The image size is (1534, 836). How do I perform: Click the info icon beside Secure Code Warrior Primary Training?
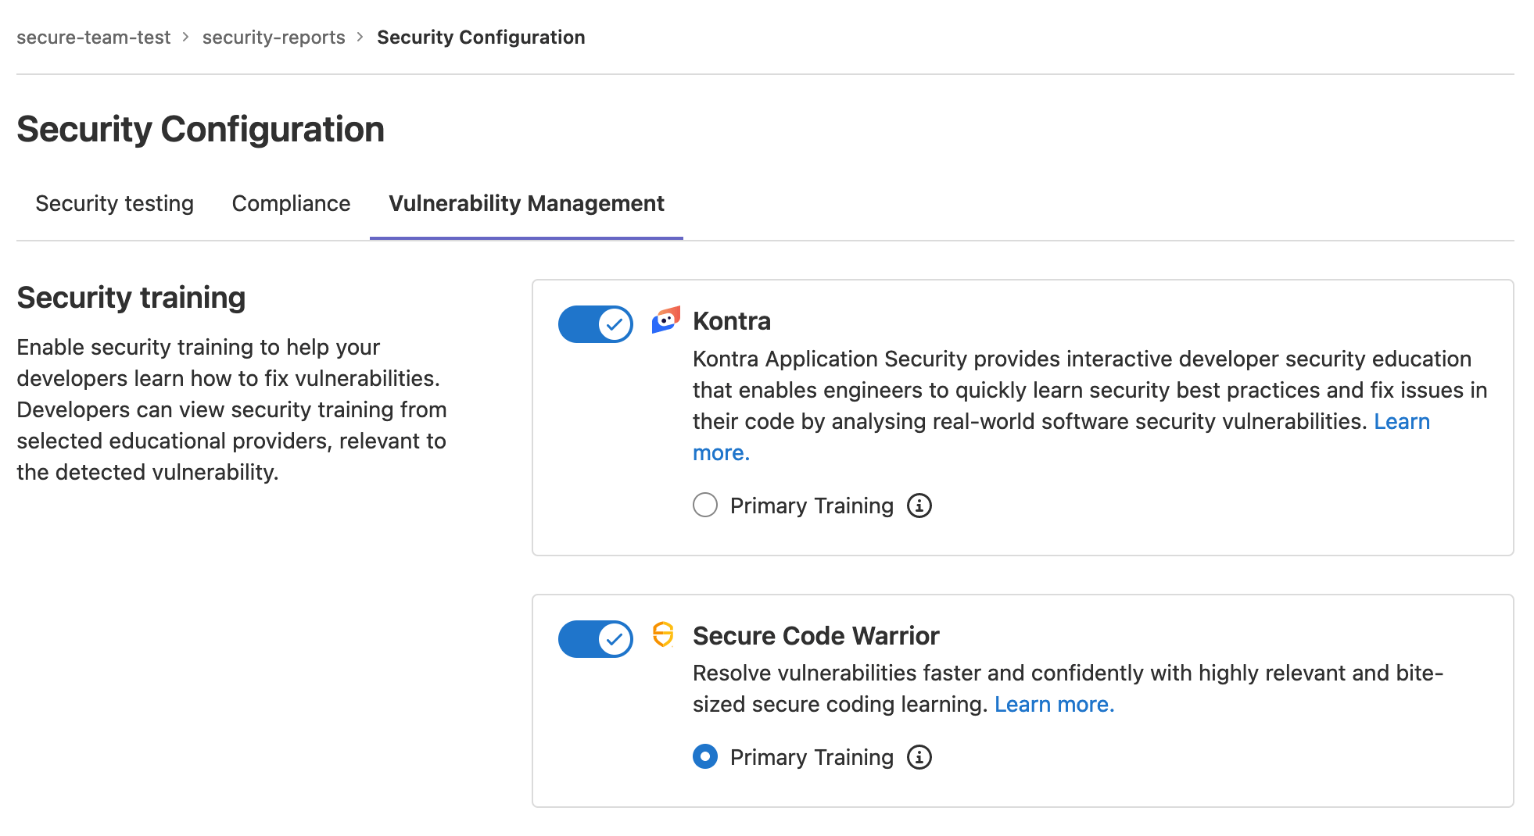[x=919, y=756]
